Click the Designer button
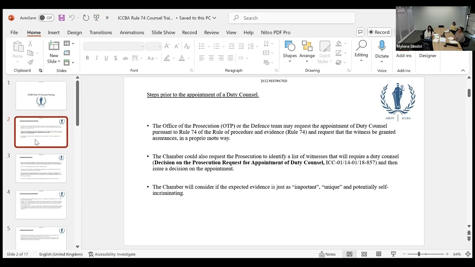This screenshot has height=267, width=475. pos(427,56)
